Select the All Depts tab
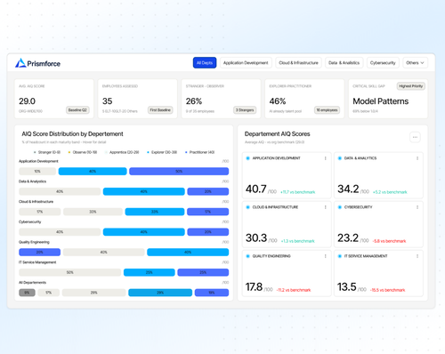Screen dimensions: 445x354 click(205, 63)
